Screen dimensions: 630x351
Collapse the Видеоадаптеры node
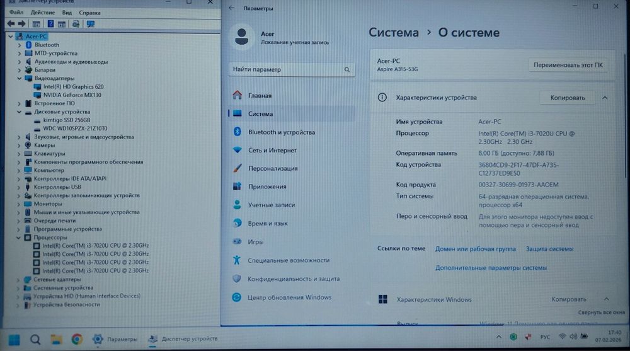point(20,78)
